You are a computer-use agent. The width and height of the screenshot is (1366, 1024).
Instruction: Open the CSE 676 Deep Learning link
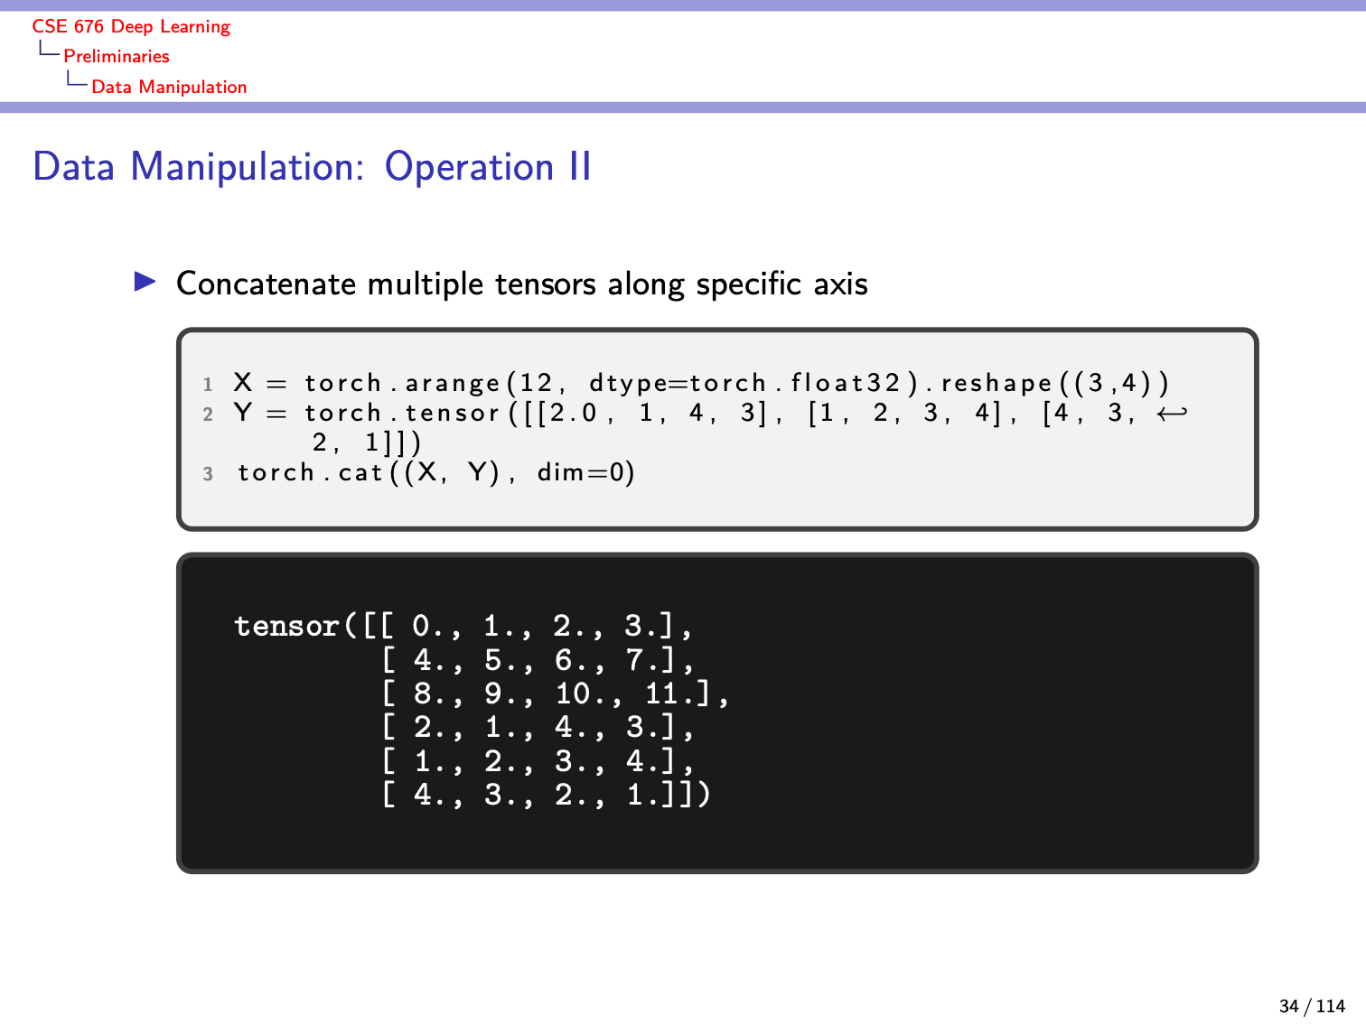(131, 26)
